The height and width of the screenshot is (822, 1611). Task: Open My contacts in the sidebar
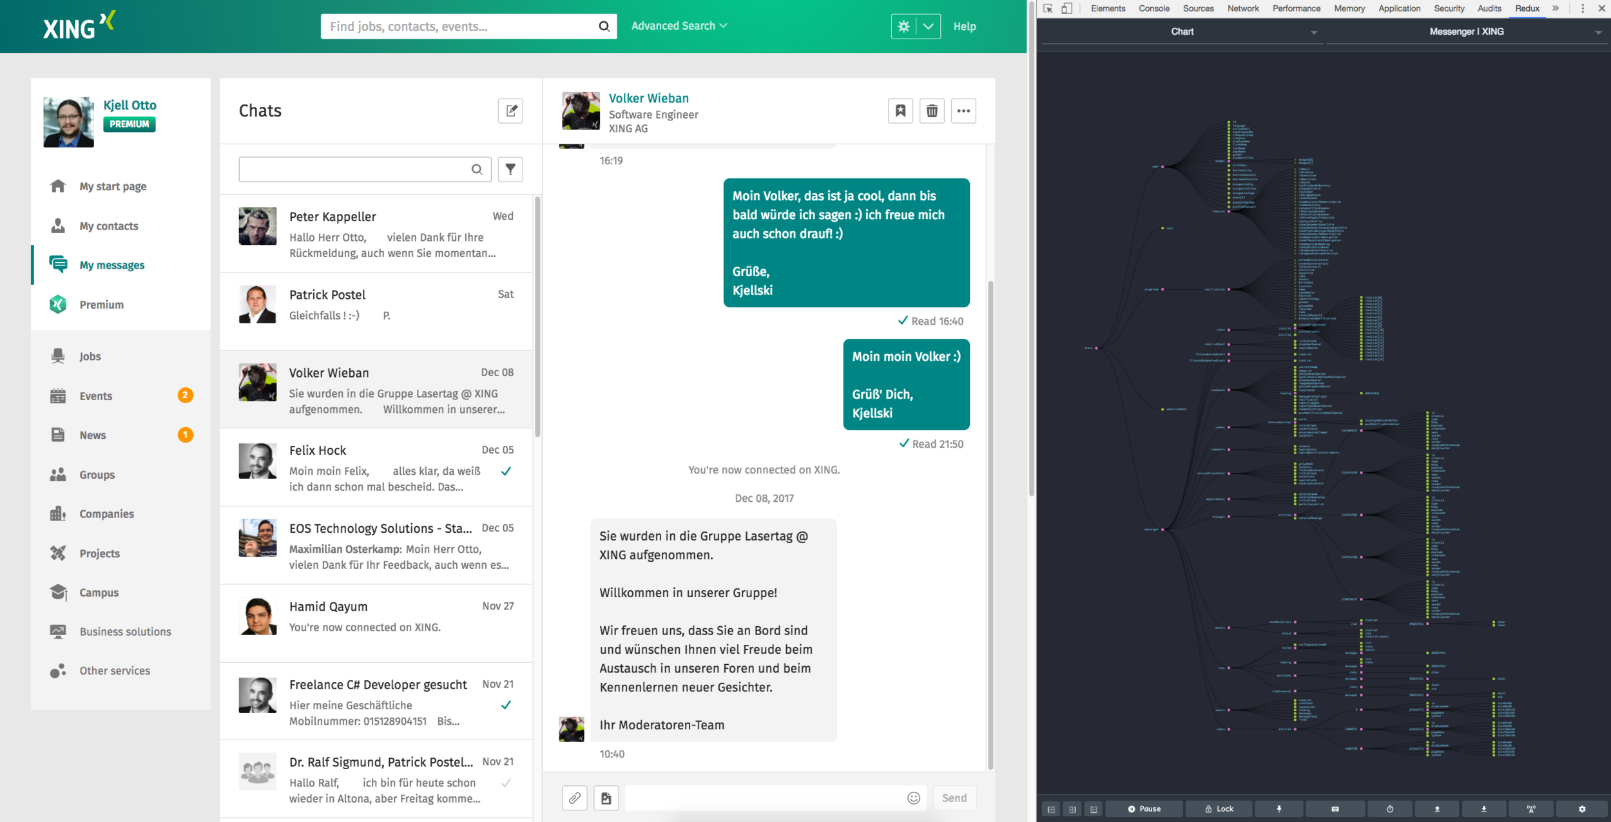108,226
